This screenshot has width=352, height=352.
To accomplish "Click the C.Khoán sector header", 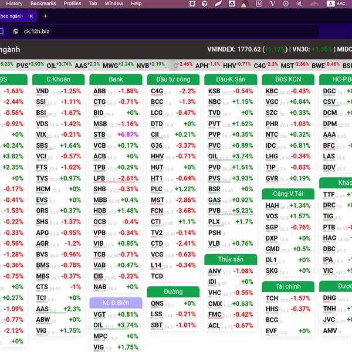I will 58,79.
